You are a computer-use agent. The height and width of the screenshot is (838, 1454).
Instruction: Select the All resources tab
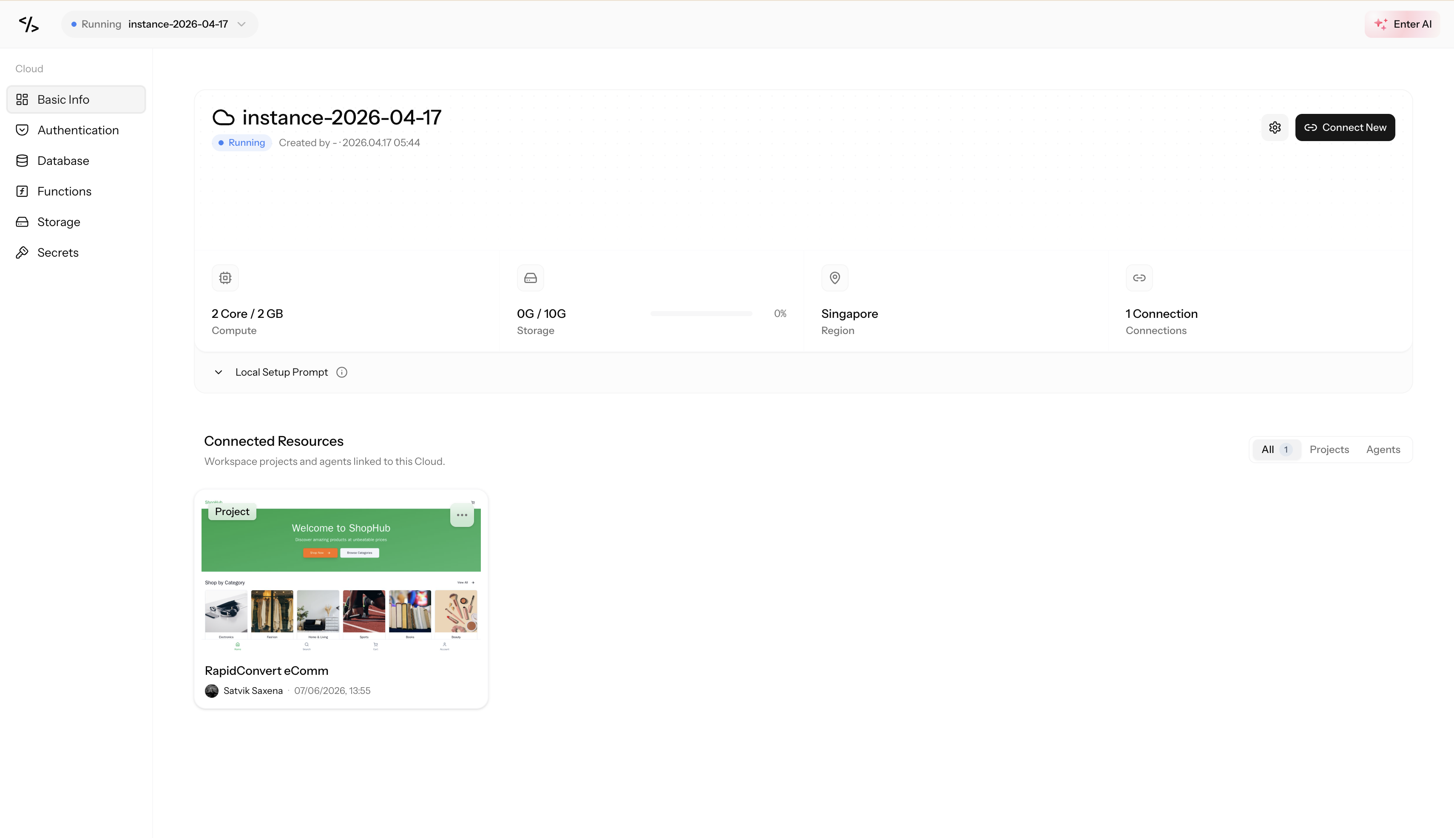(x=1276, y=450)
